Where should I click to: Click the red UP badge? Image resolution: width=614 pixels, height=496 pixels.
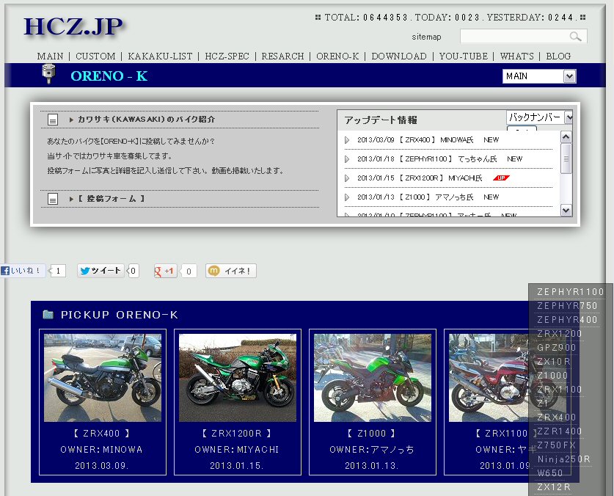coord(501,178)
